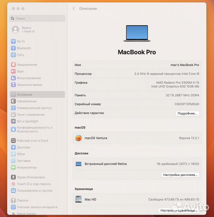Open the Wi-Fi settings icon

[13, 41]
